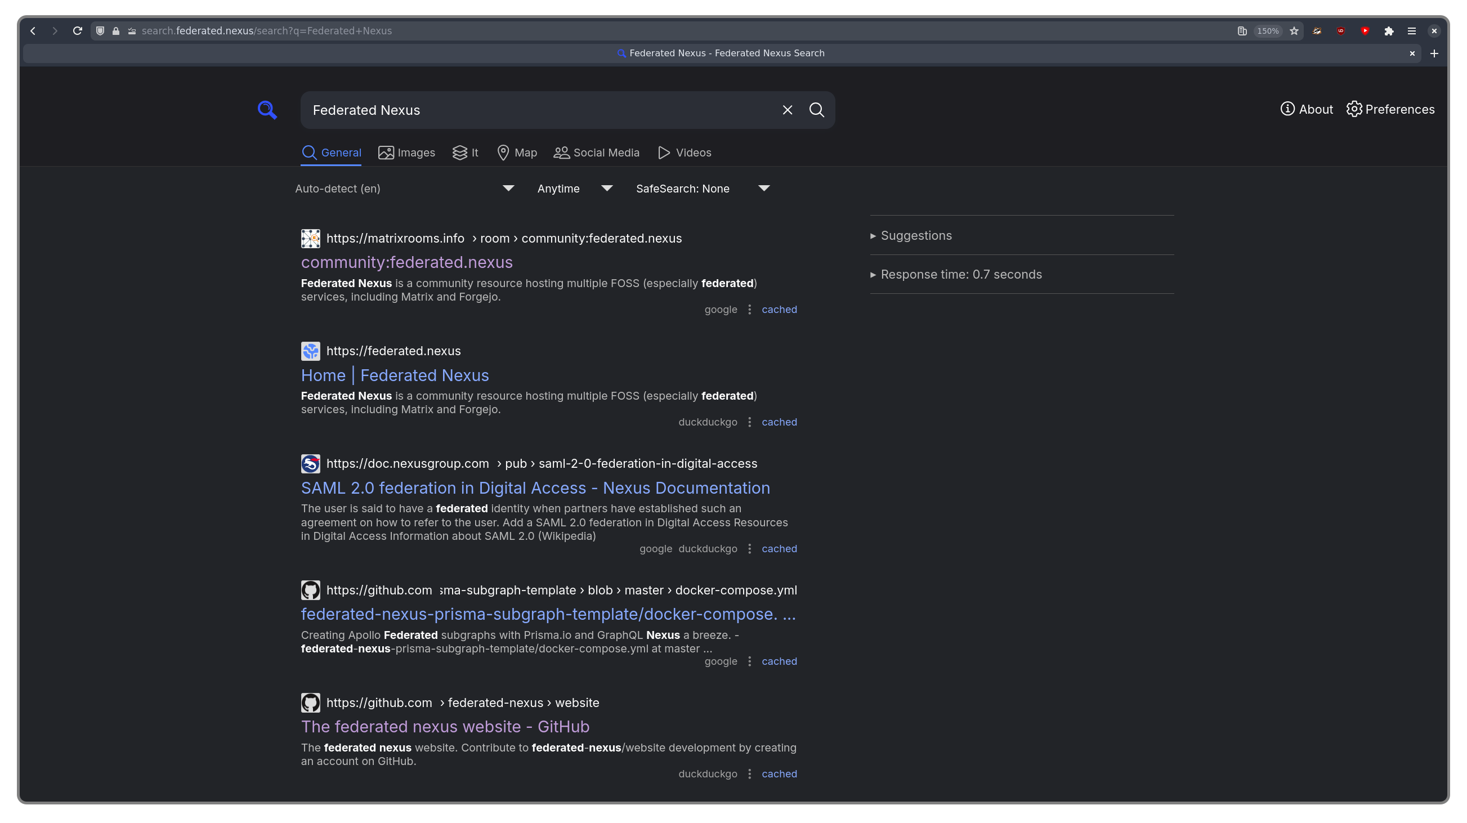Screen dimensions: 1467x823
Task: Open search Preferences
Action: pyautogui.click(x=1390, y=109)
